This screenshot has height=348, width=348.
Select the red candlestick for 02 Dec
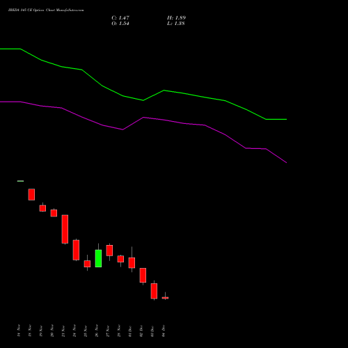pos(143,276)
